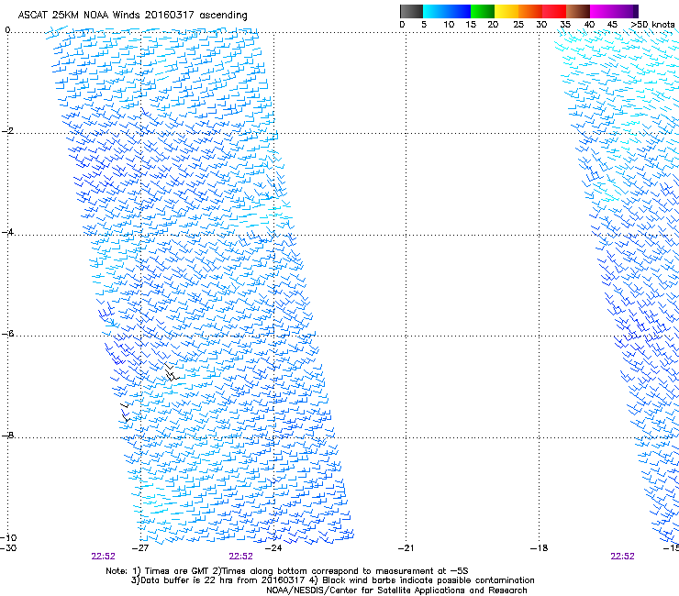Click the brown 35-40 knots legend segment

point(578,11)
